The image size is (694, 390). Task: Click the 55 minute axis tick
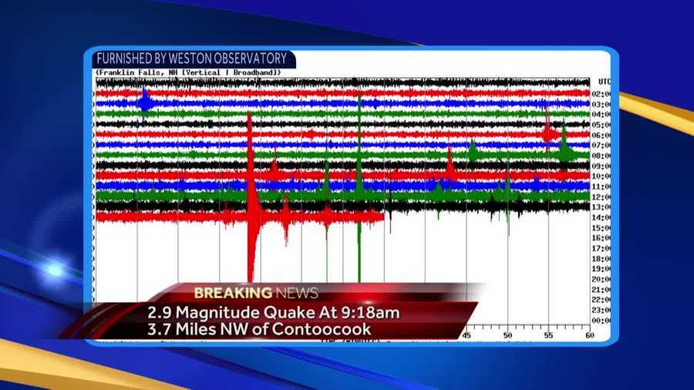pos(548,335)
